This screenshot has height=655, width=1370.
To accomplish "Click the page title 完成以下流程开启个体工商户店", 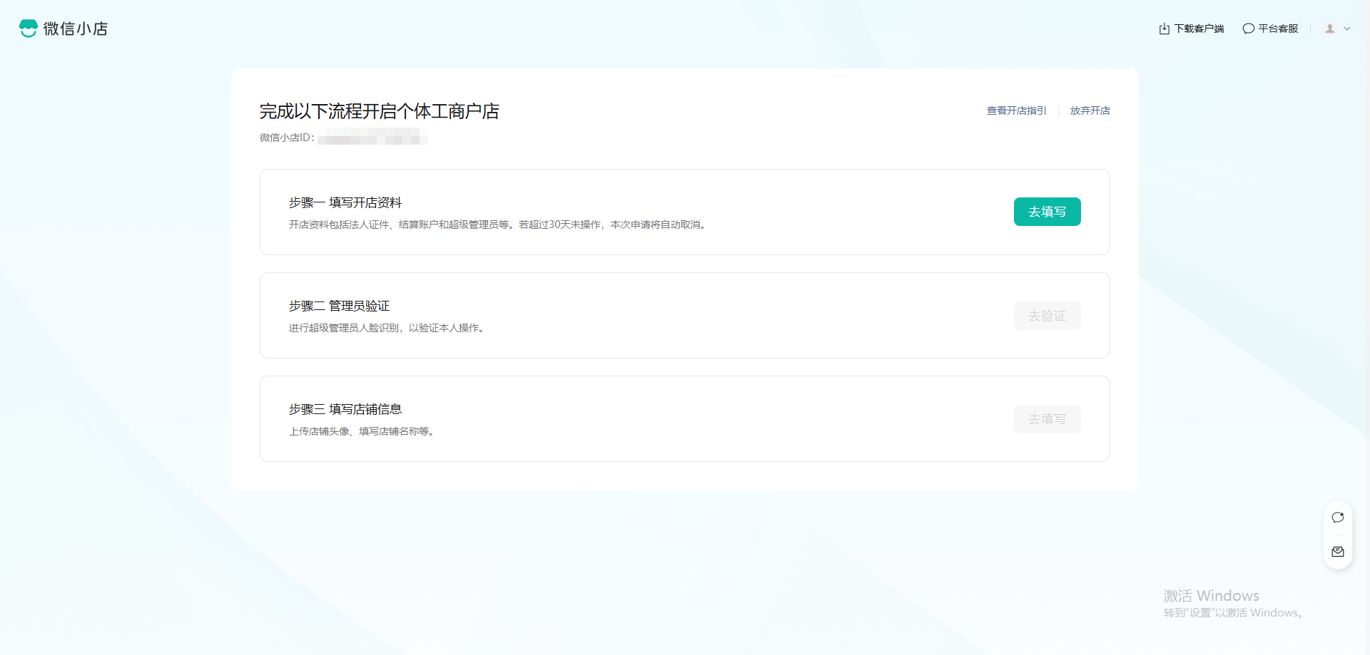I will click(379, 111).
